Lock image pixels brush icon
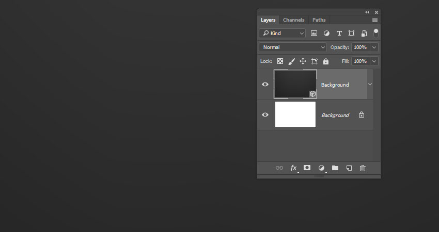The height and width of the screenshot is (232, 439). click(291, 61)
